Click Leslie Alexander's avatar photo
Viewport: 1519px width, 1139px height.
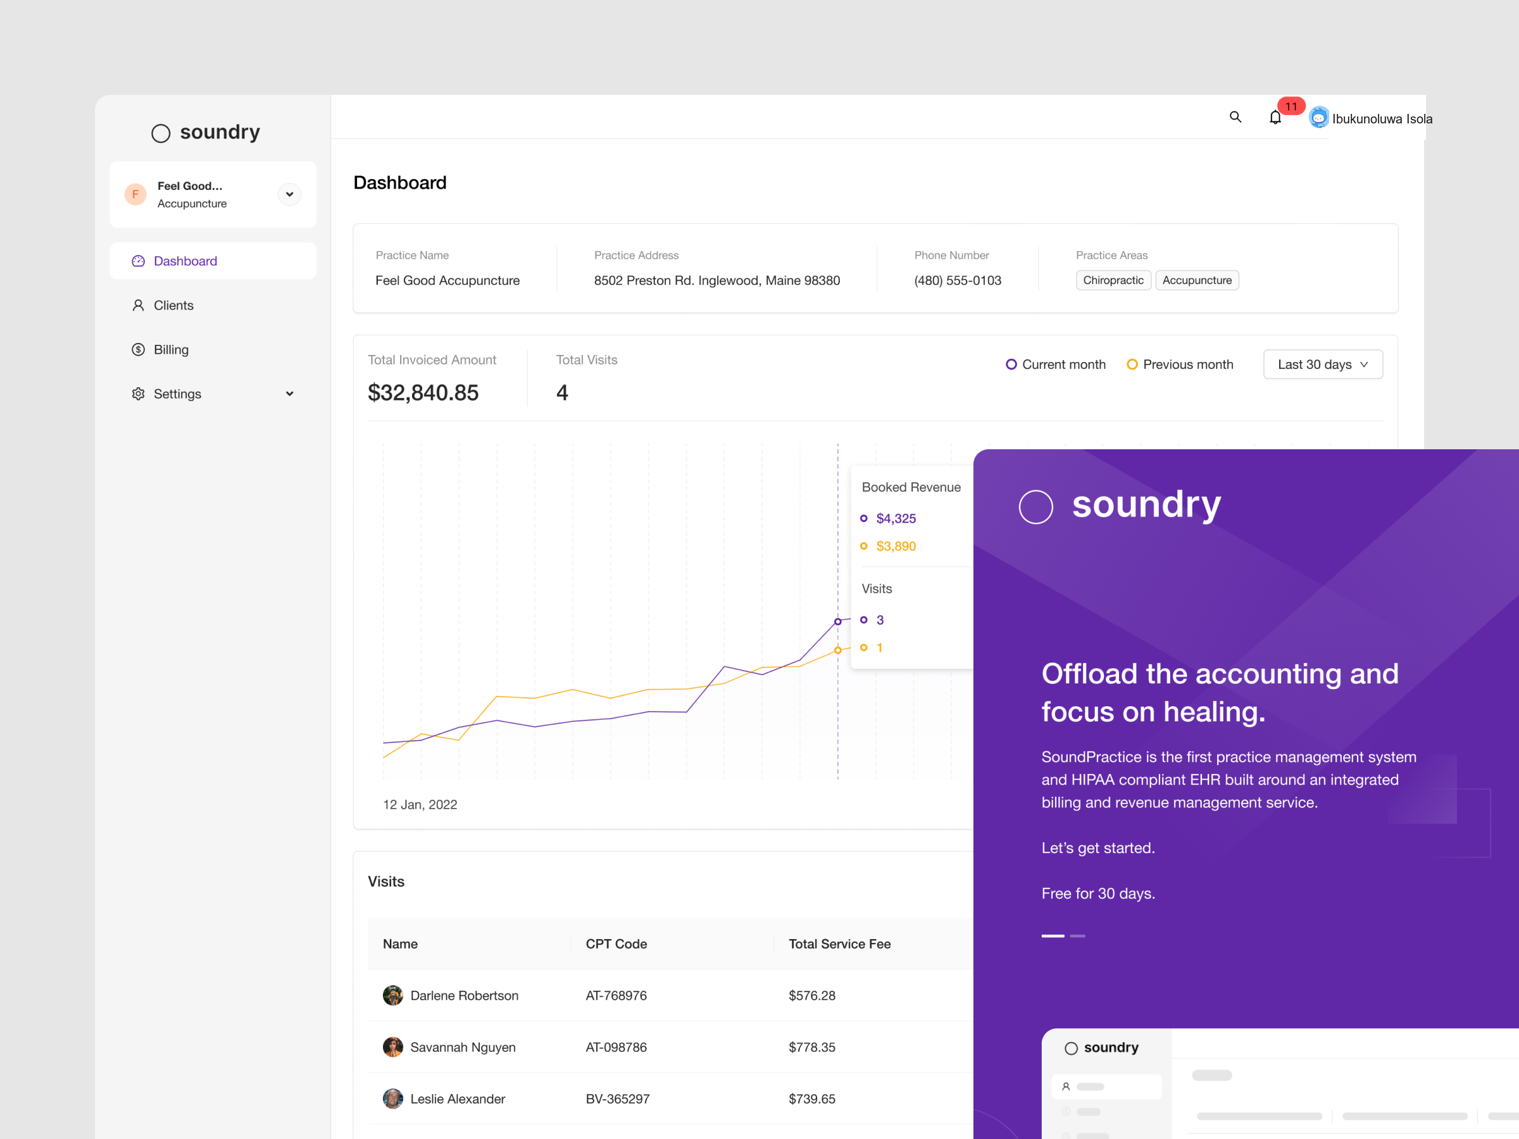coord(393,1099)
